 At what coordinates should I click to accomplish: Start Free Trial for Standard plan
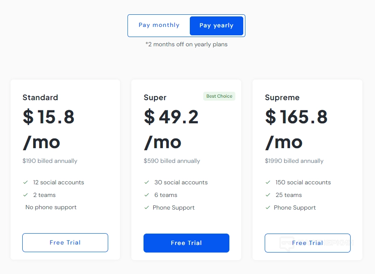tap(65, 243)
